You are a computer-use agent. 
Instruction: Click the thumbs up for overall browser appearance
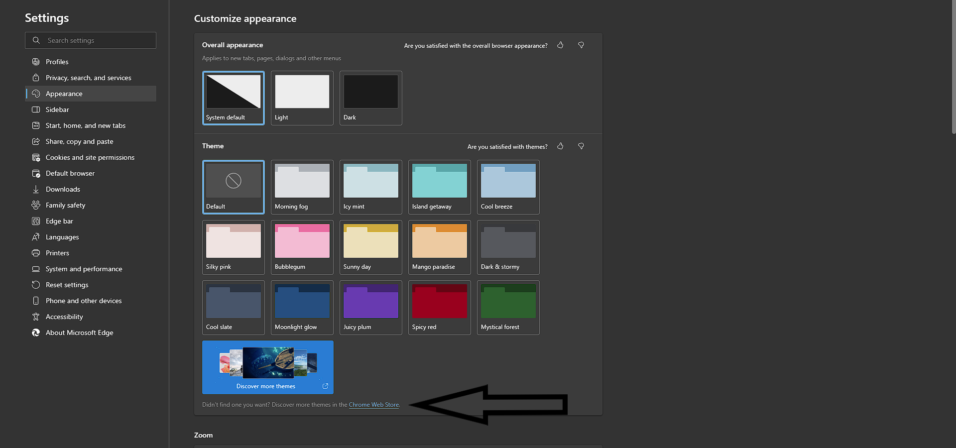[x=560, y=45]
